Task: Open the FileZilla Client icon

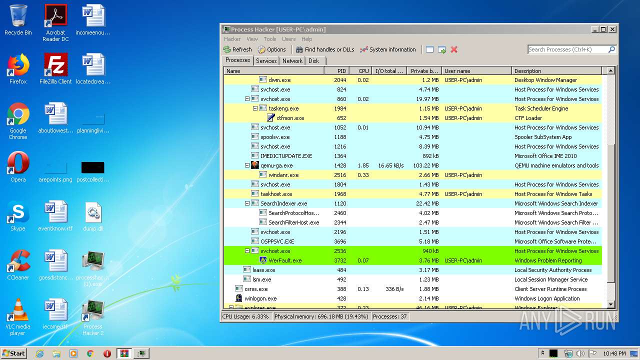Action: coord(55,69)
